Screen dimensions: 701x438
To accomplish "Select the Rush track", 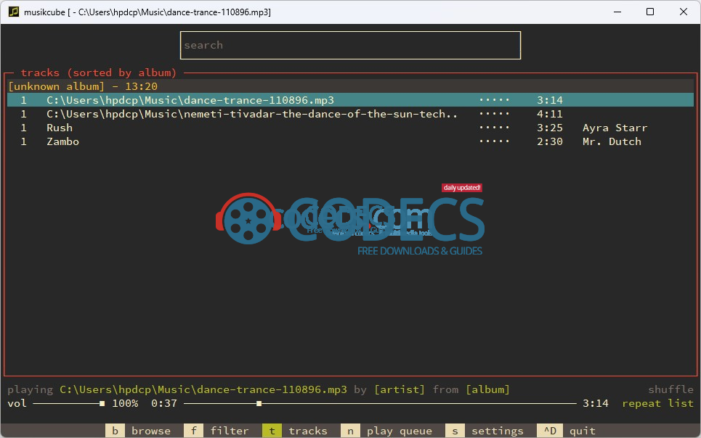I will click(350, 128).
